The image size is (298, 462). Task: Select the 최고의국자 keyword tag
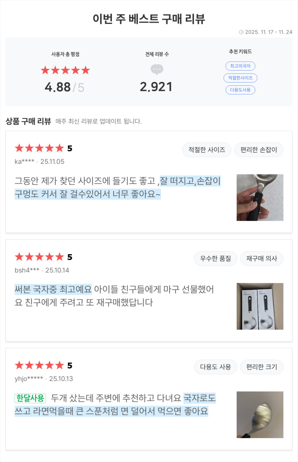240,66
